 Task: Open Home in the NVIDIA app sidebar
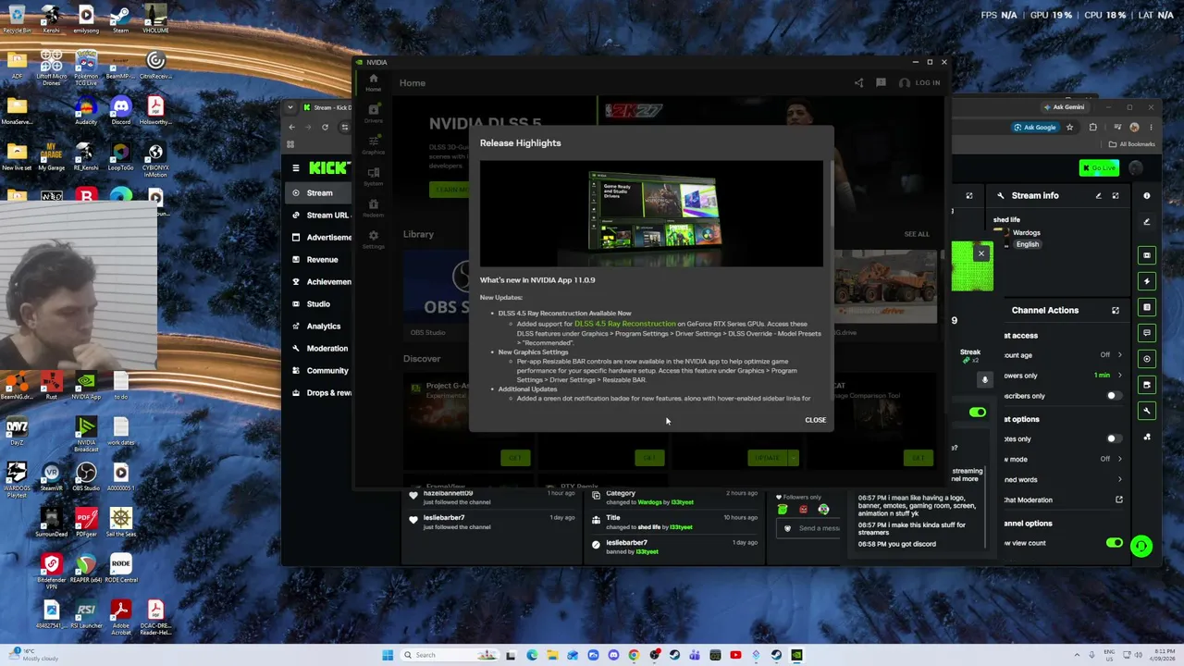coord(373,82)
